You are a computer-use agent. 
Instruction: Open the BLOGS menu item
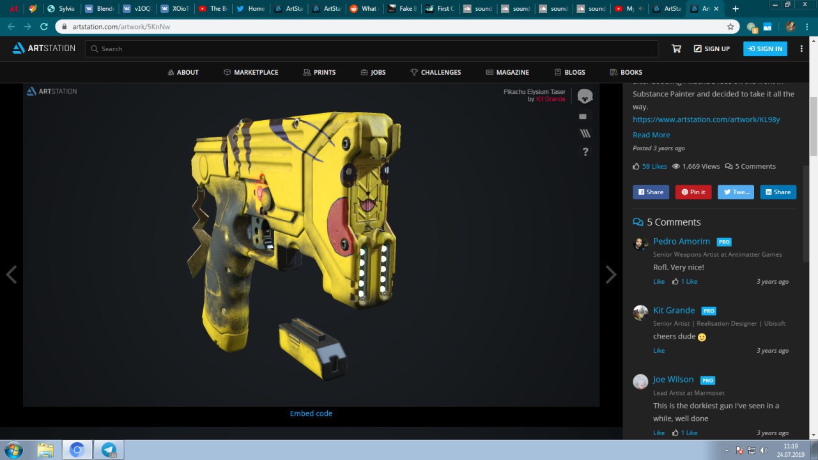569,72
